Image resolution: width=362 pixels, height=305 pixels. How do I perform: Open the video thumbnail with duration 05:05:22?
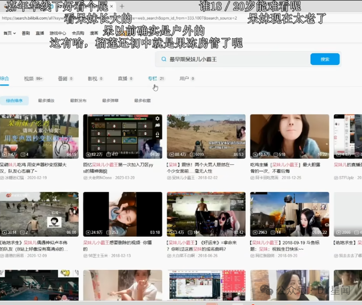click(290, 214)
